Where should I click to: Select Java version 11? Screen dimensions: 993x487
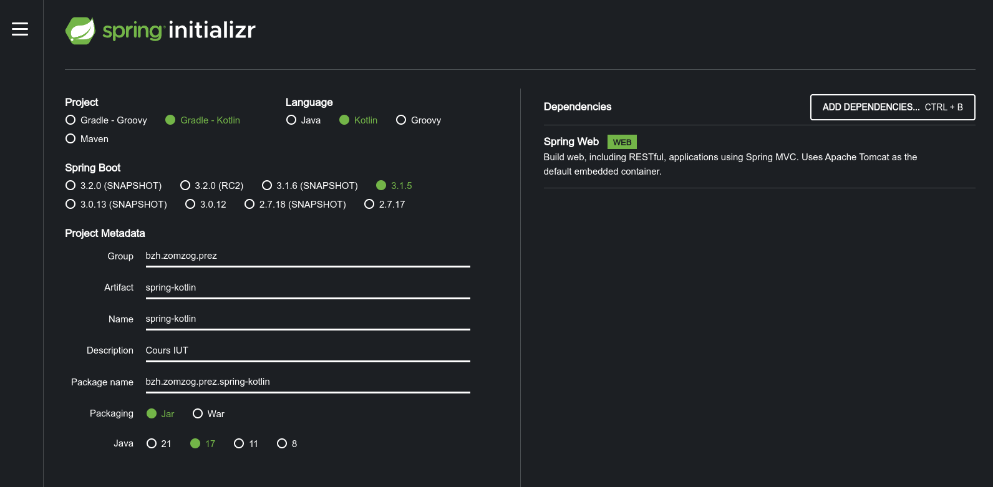[x=246, y=444]
